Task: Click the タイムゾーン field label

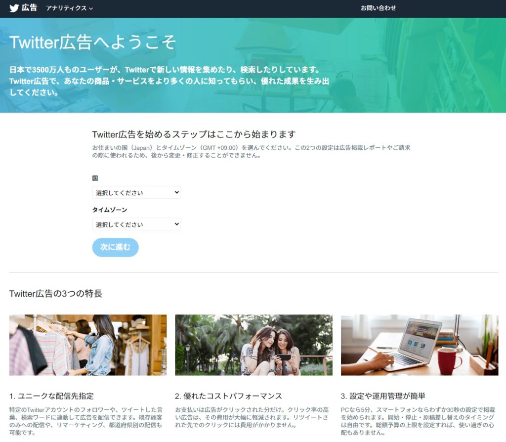Action: click(x=110, y=210)
